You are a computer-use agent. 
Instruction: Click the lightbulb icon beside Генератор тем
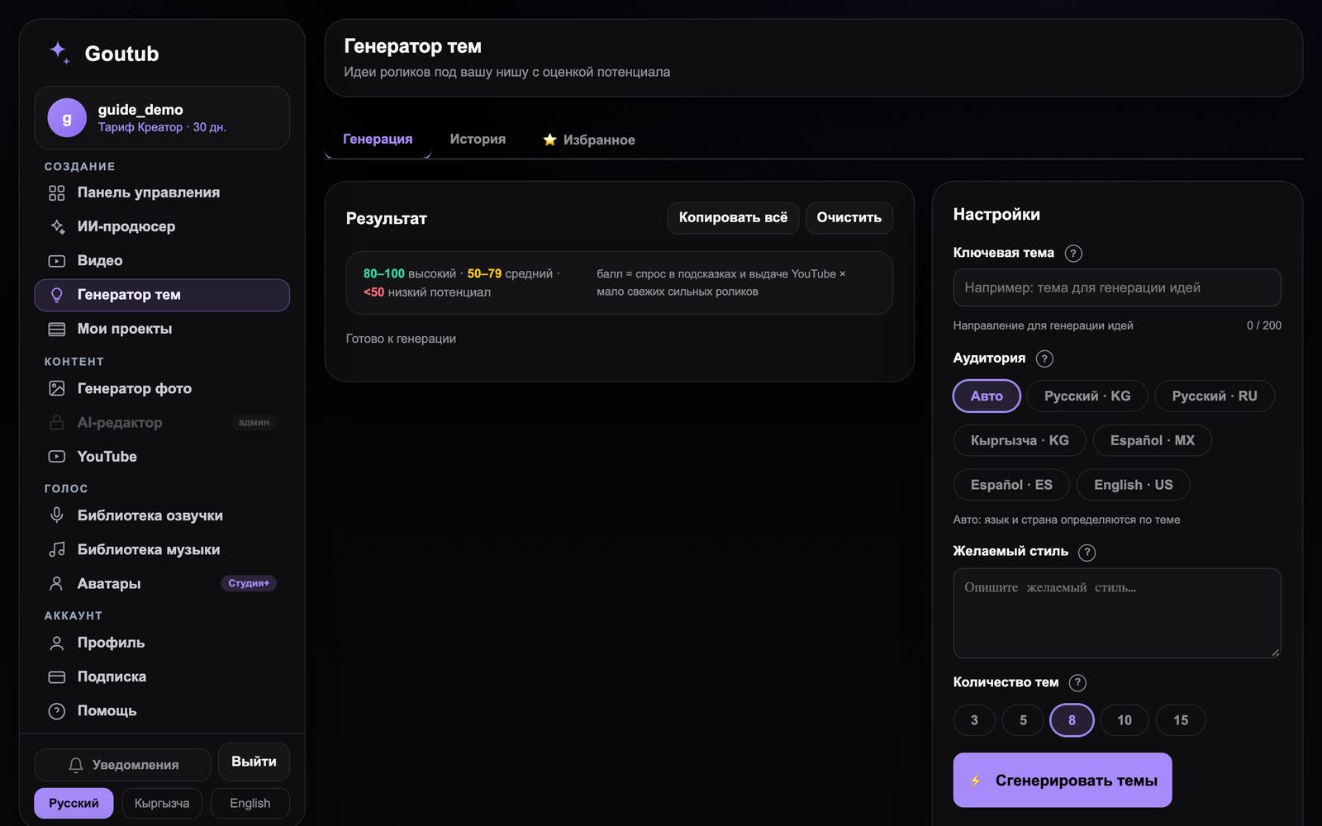coord(56,295)
